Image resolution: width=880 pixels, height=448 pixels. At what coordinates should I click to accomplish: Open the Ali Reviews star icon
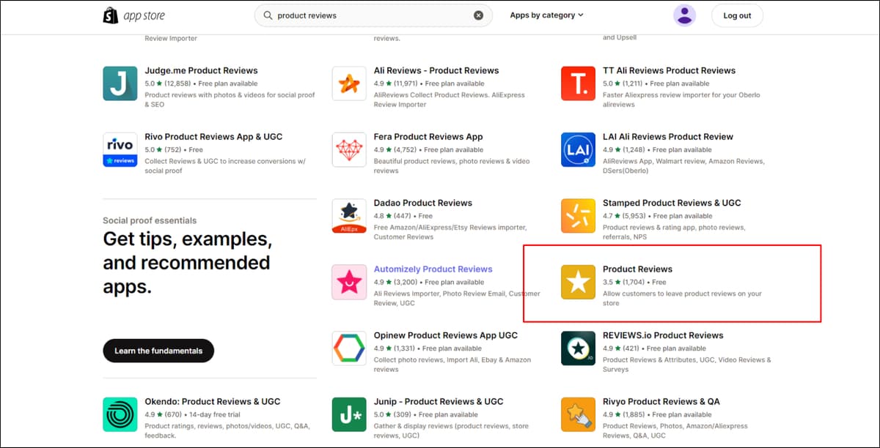pyautogui.click(x=349, y=83)
